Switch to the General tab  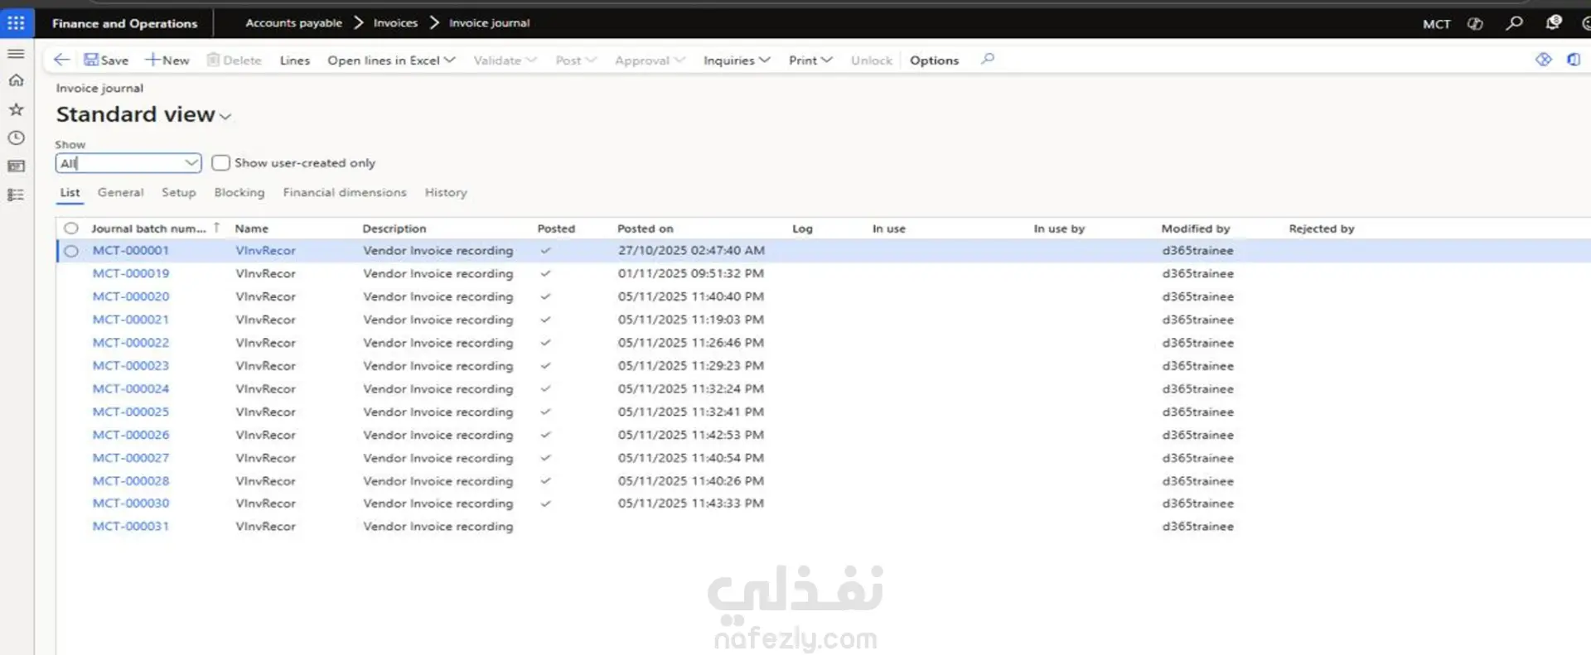120,192
